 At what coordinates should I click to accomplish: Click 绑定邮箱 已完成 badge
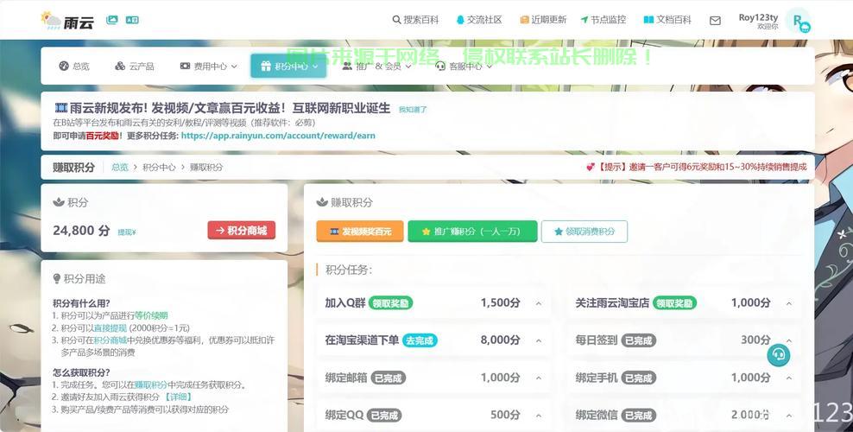click(x=388, y=378)
